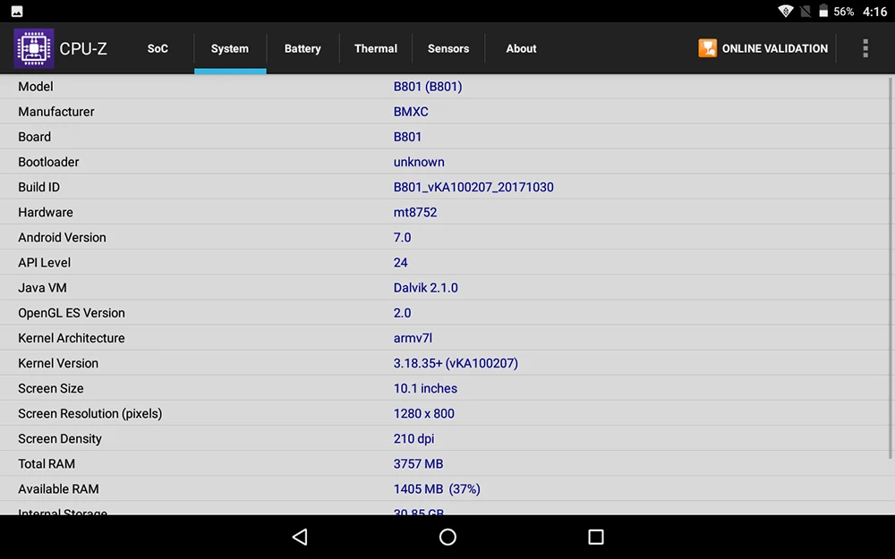Switch to the SoC tab

click(x=158, y=48)
